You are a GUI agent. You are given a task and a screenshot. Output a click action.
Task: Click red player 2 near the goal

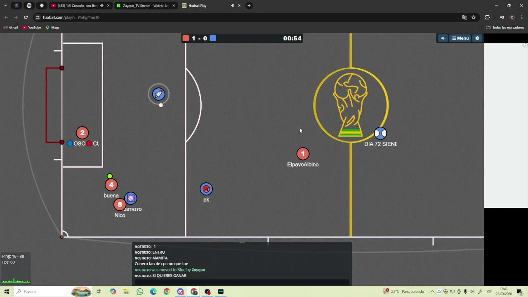pos(82,133)
